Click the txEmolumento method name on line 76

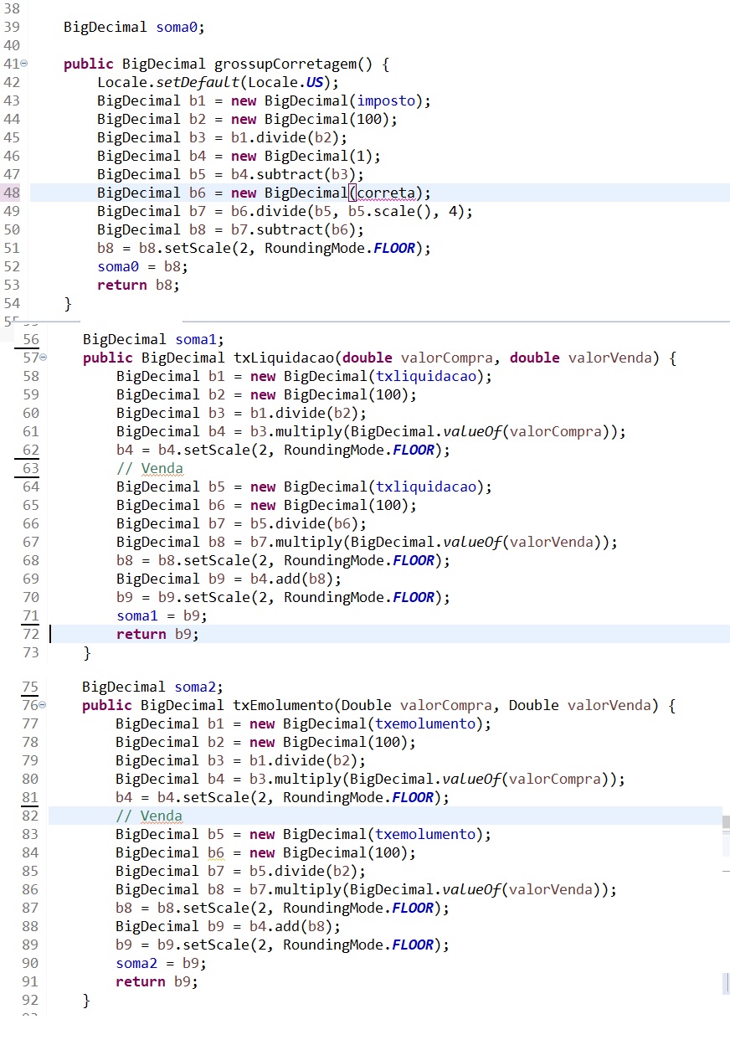[283, 705]
